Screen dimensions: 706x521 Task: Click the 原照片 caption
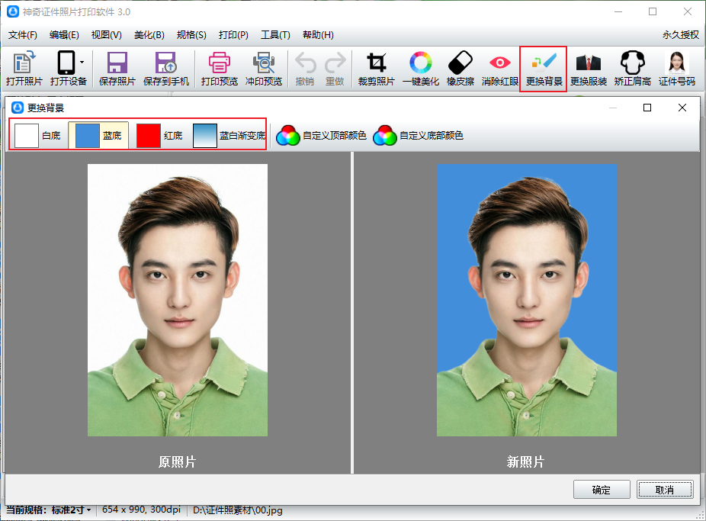pyautogui.click(x=177, y=462)
